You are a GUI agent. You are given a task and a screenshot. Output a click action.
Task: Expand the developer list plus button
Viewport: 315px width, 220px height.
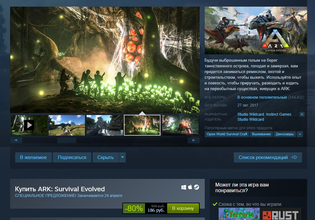coord(302,114)
